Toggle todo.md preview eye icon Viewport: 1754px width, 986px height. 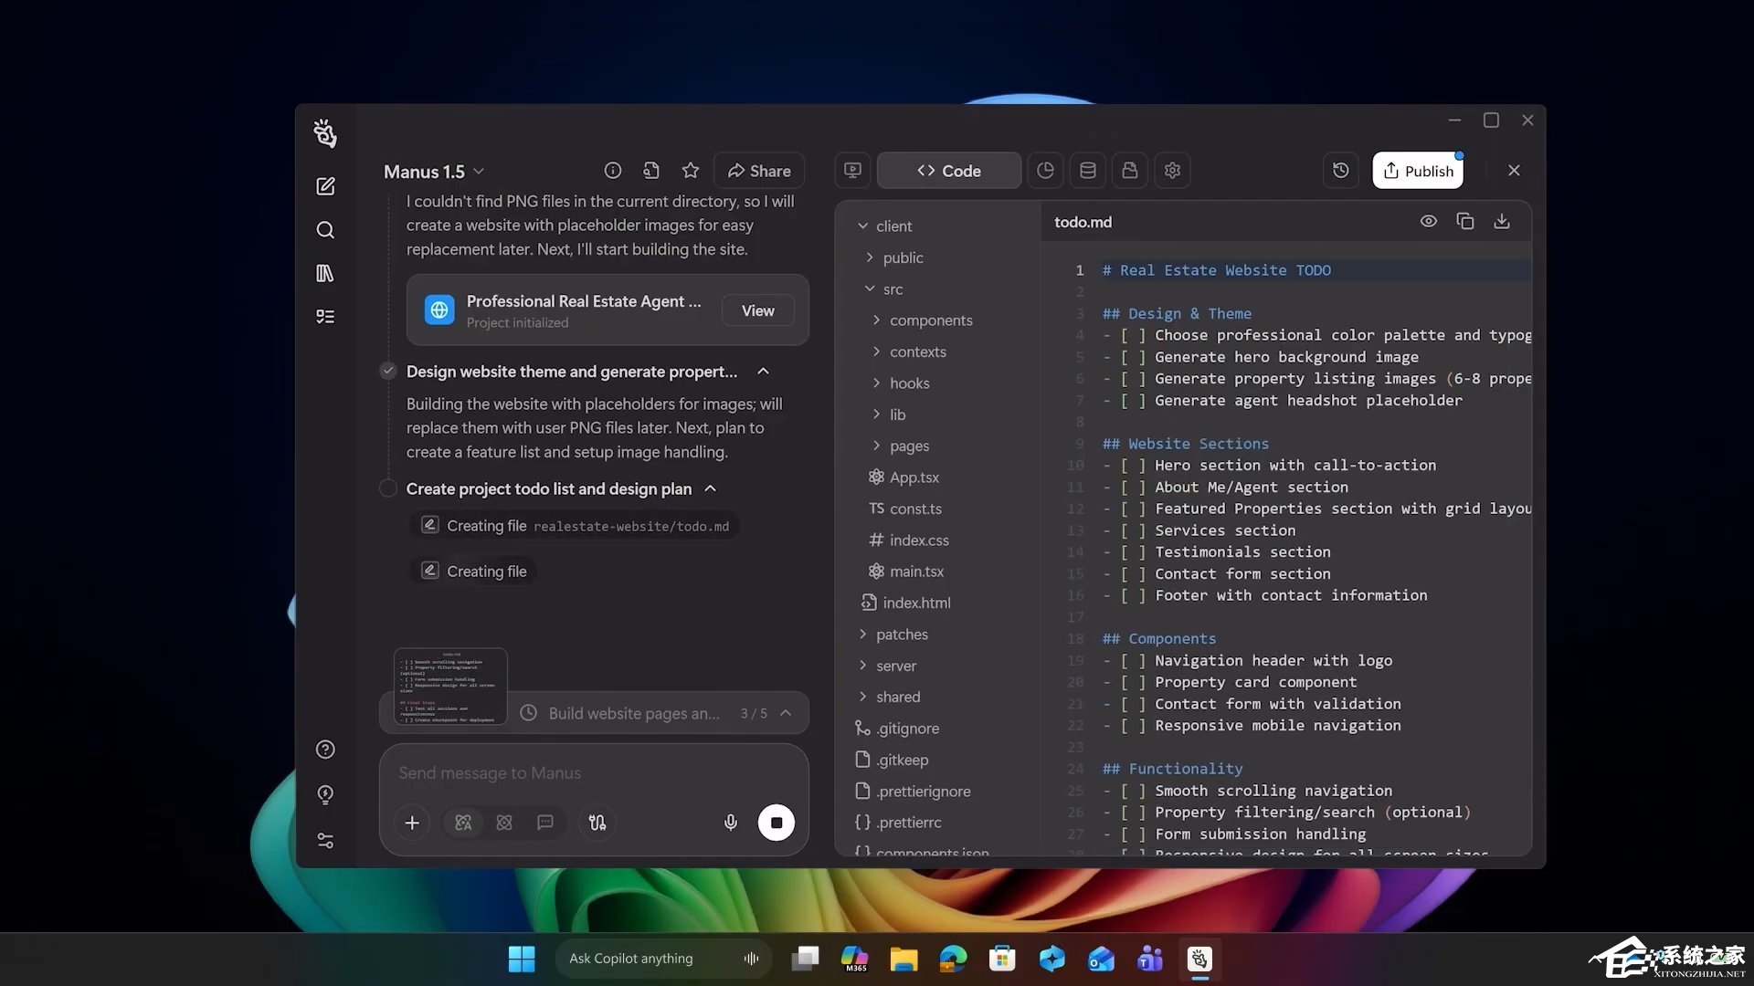coord(1429,222)
